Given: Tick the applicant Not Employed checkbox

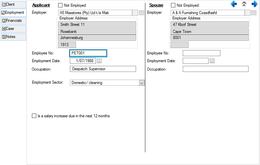Looking at the screenshot, I should coord(60,5).
